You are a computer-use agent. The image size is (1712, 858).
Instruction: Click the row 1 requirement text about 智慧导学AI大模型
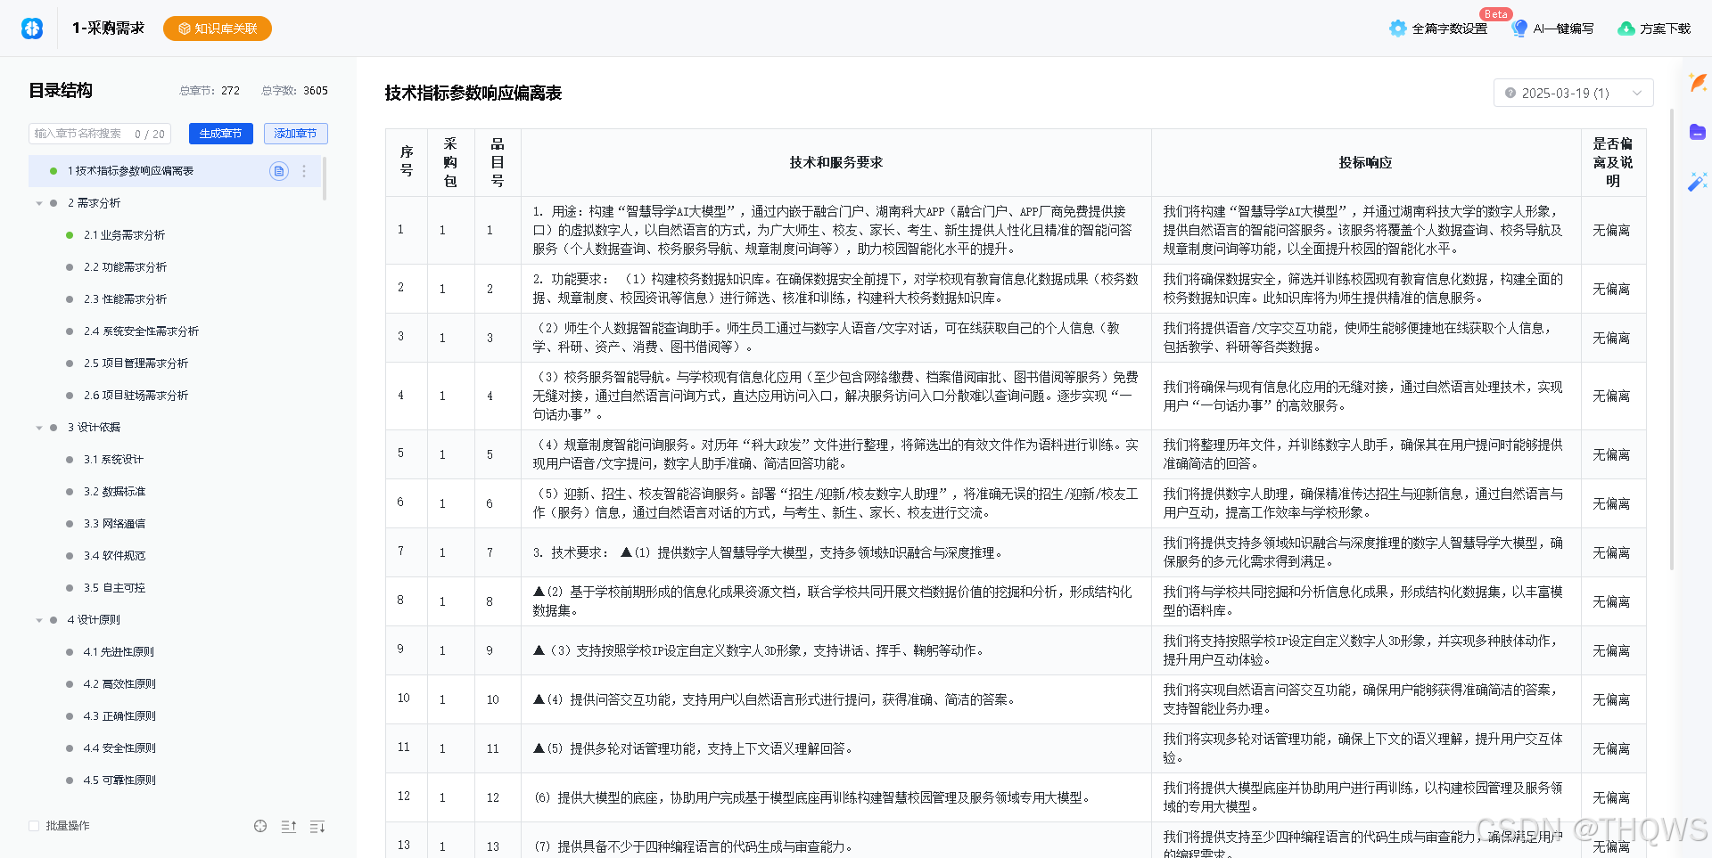tap(835, 230)
